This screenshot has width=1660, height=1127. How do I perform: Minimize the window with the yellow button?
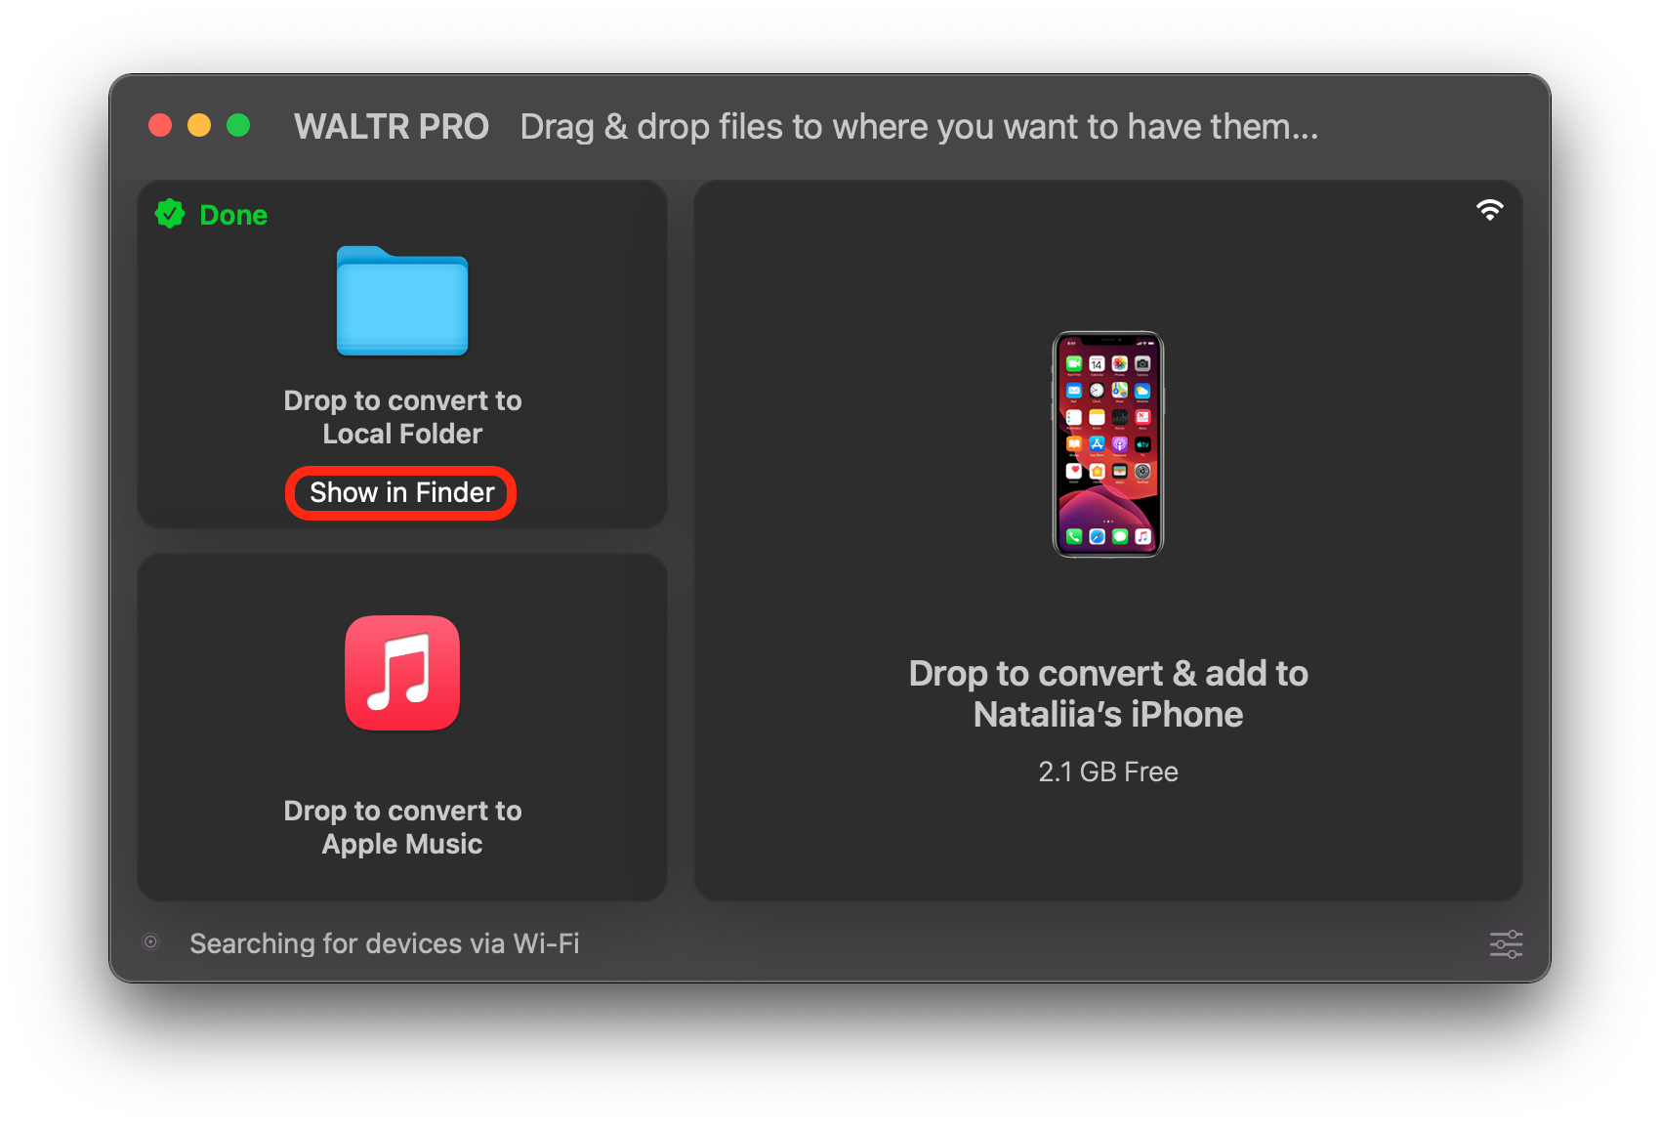pos(199,125)
